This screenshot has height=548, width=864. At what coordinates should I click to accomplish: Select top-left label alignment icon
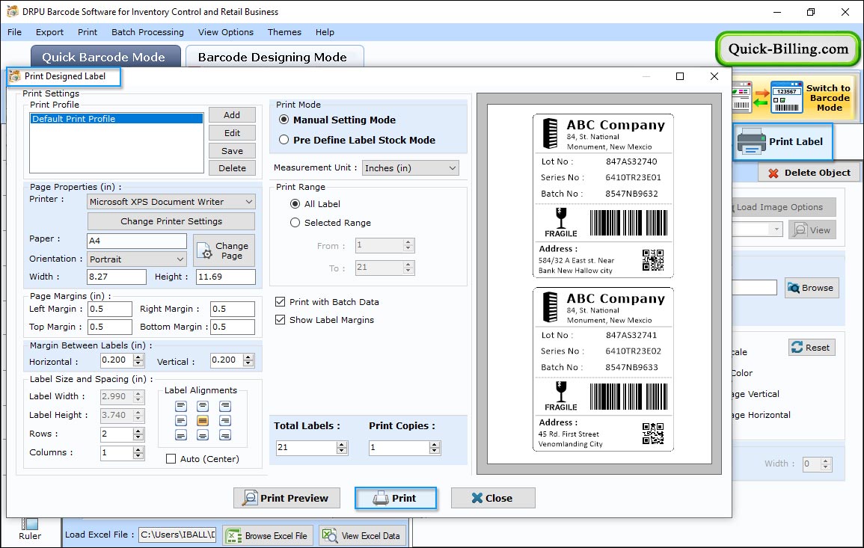(181, 407)
